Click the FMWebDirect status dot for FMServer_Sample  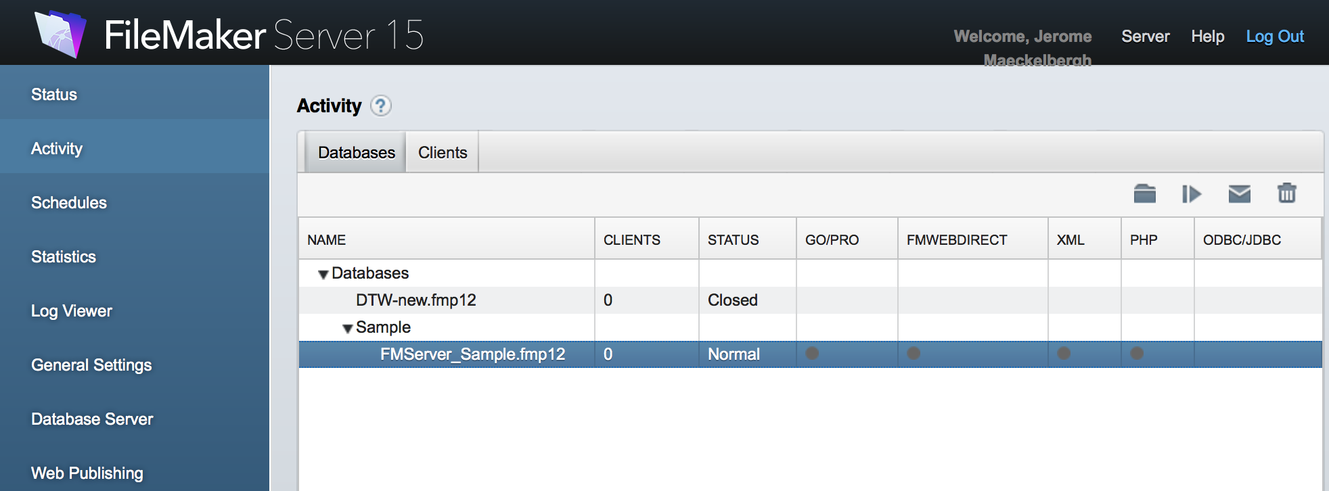(914, 353)
